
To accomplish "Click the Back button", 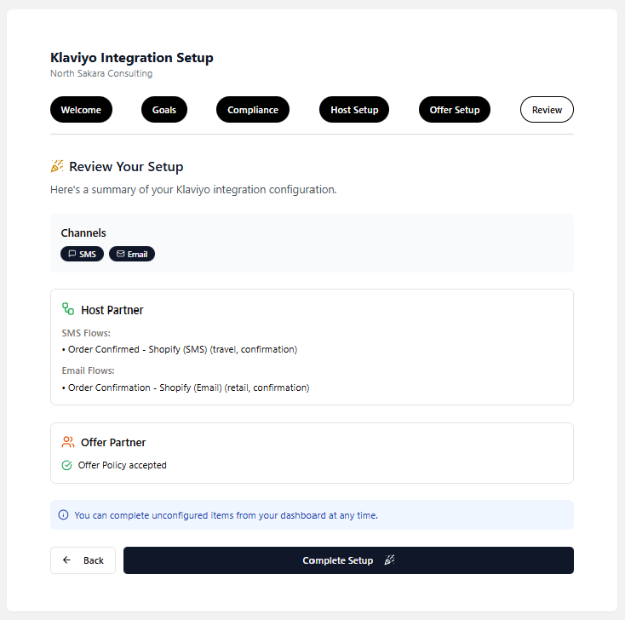I will click(x=83, y=560).
